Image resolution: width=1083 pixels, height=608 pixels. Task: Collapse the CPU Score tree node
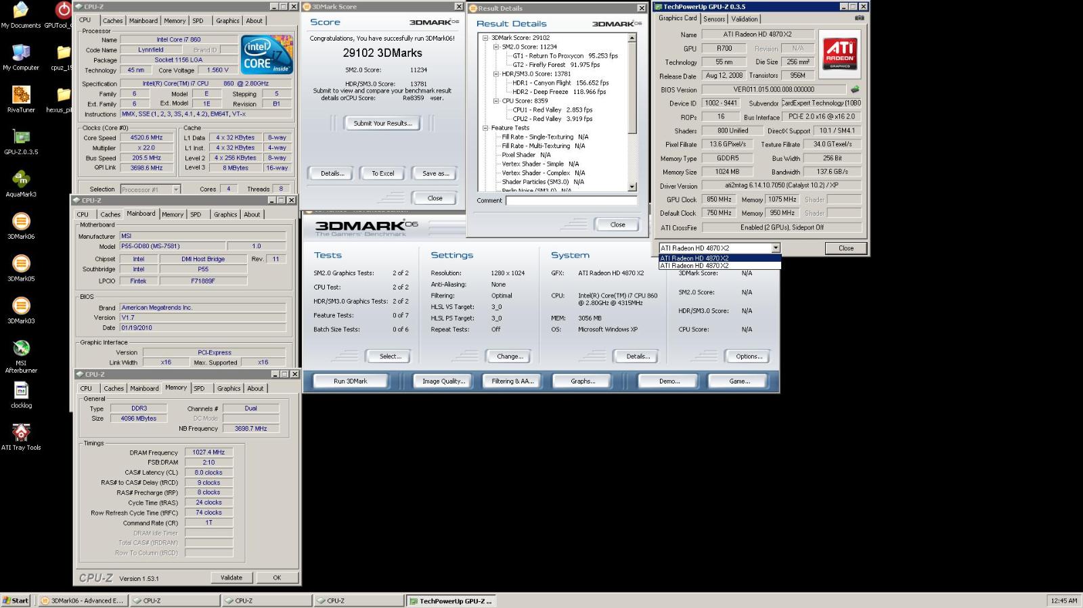pyautogui.click(x=496, y=101)
